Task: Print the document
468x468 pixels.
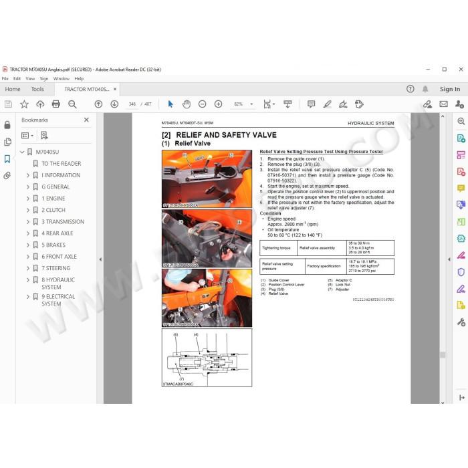Action: pyautogui.click(x=55, y=104)
